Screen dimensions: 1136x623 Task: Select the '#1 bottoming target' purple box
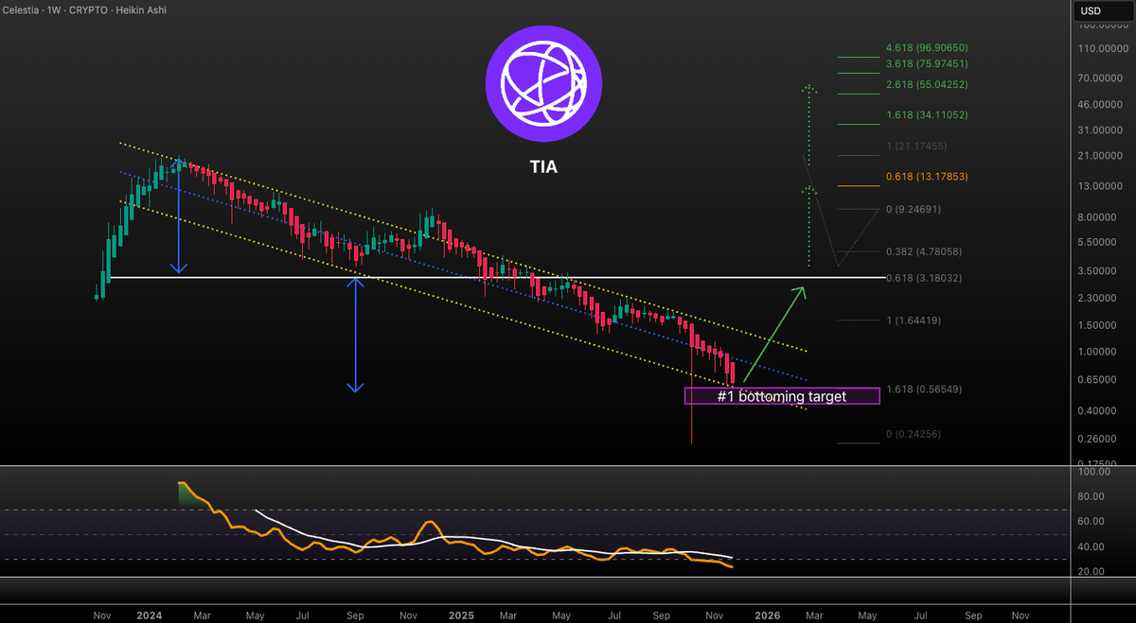(x=782, y=396)
